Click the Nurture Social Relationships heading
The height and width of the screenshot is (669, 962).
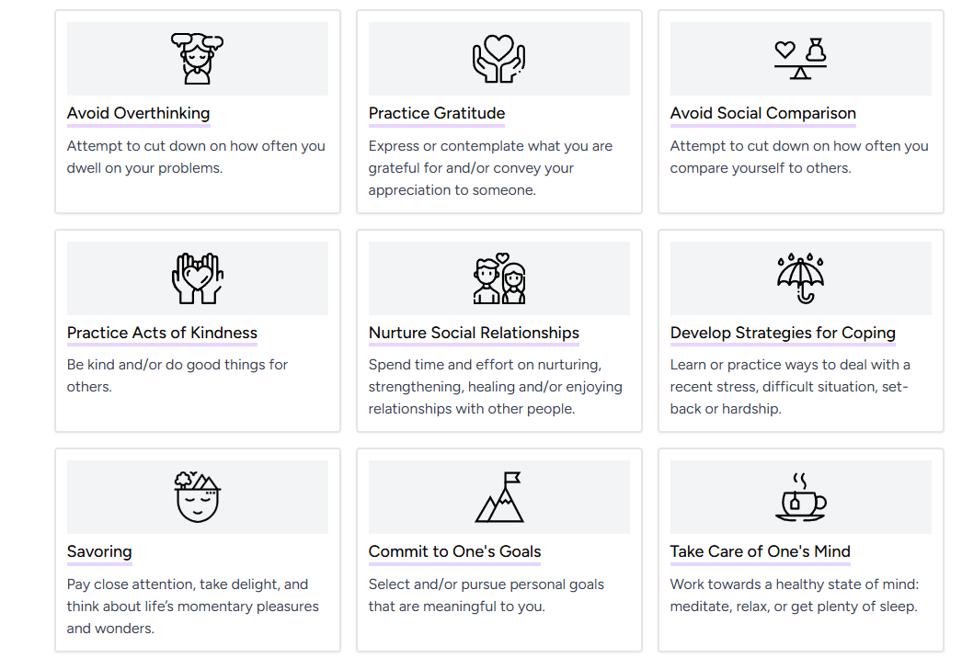[x=474, y=332]
